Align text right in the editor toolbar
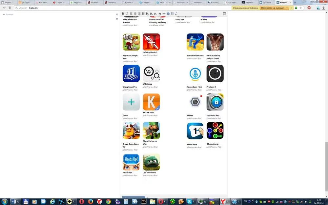 pos(139,13)
